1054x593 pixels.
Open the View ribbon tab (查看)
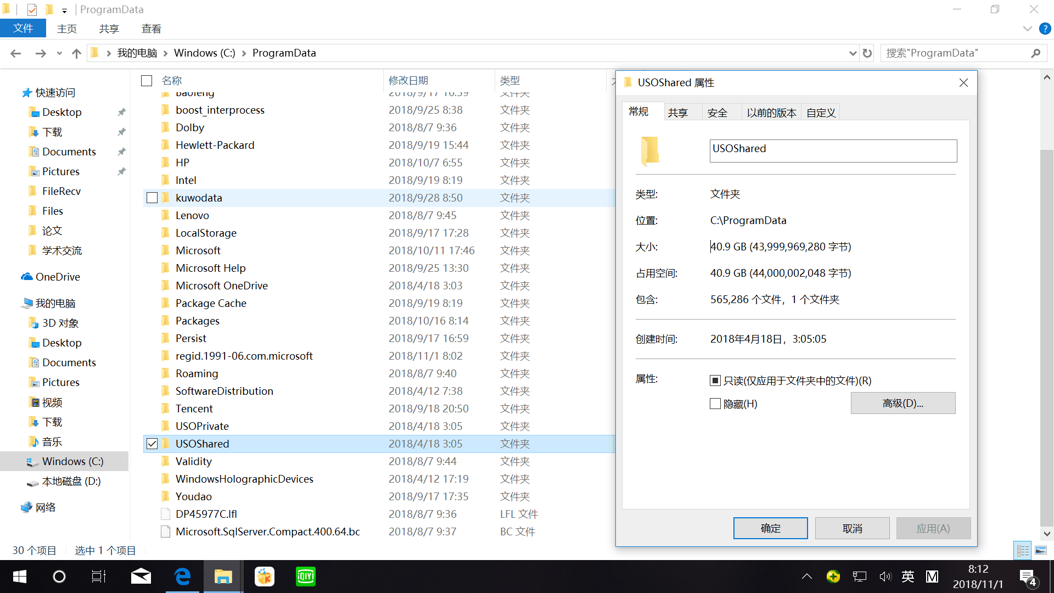151,29
